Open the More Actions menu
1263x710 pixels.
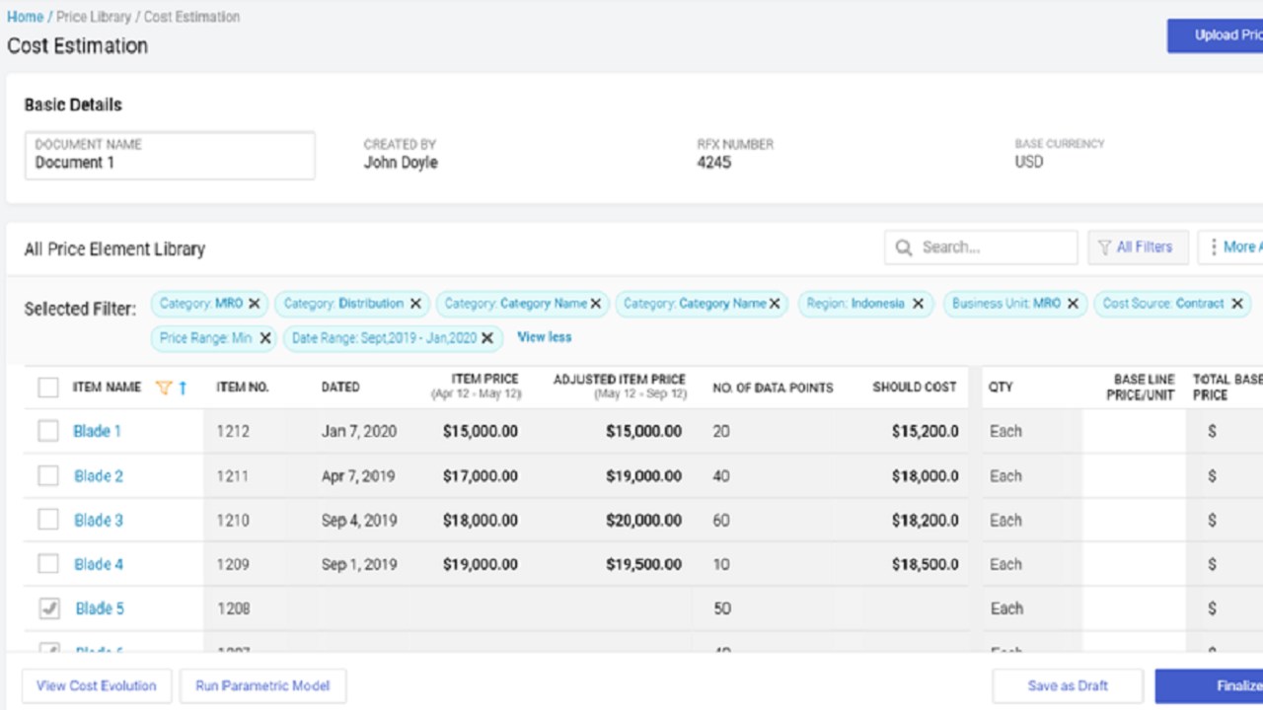[1231, 248]
